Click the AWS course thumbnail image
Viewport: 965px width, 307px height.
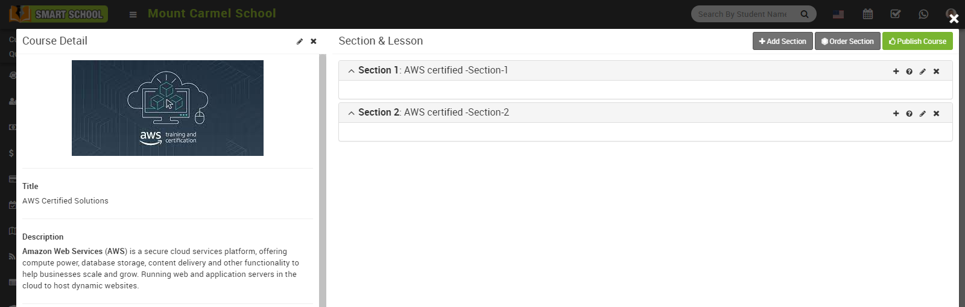tap(168, 108)
